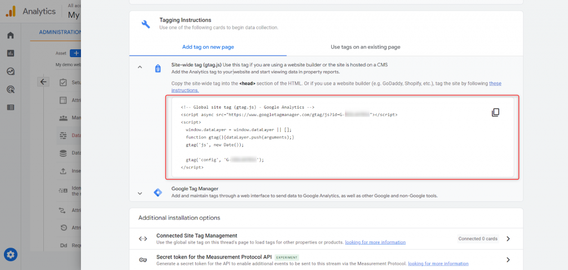Click the function gtag() code line

click(240, 137)
